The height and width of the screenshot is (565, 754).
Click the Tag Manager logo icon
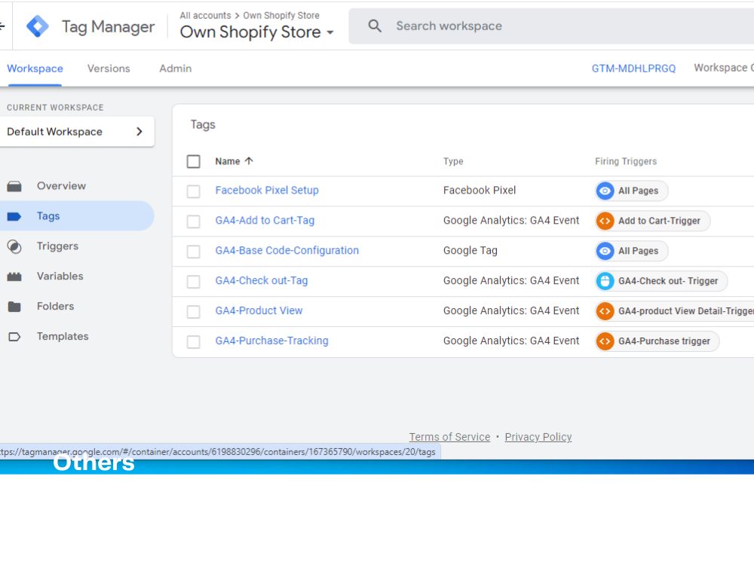38,26
